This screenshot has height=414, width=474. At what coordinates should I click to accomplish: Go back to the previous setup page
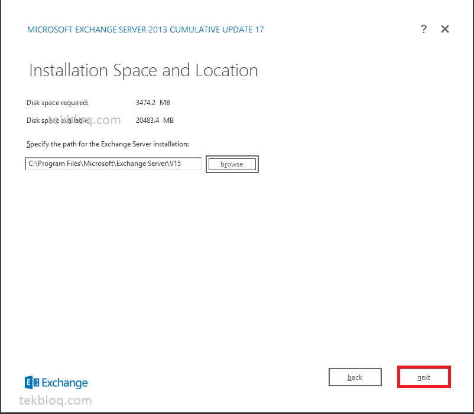355,377
